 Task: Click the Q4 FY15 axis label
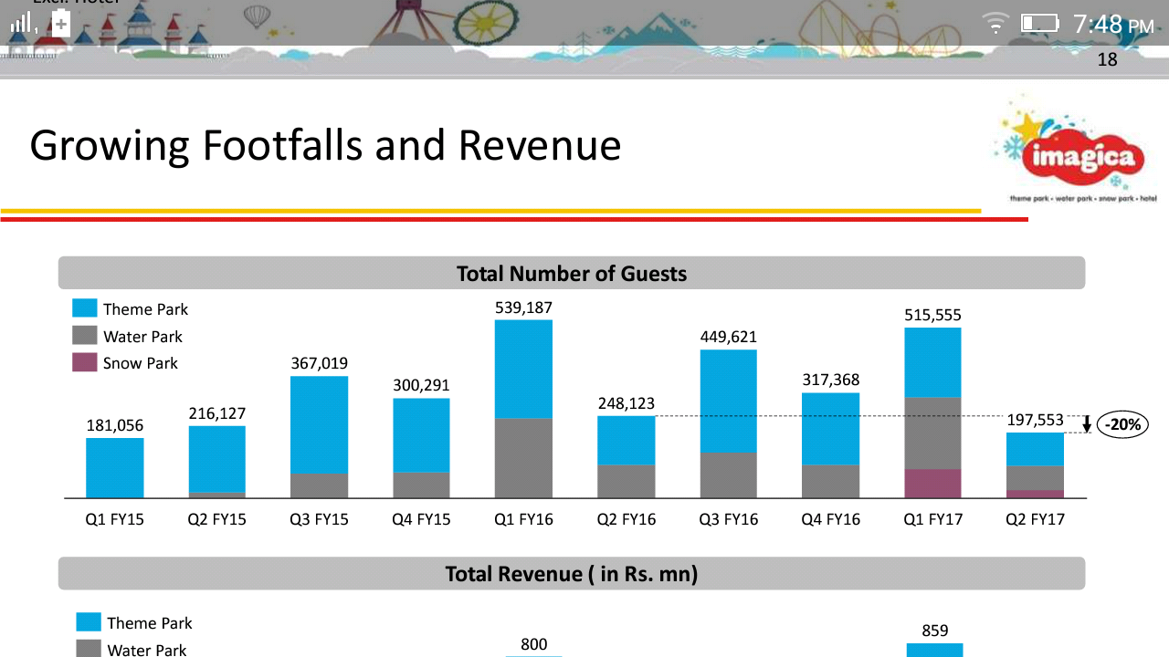tap(422, 519)
